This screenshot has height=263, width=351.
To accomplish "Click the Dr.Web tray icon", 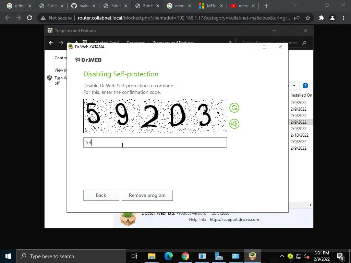I will [290, 256].
